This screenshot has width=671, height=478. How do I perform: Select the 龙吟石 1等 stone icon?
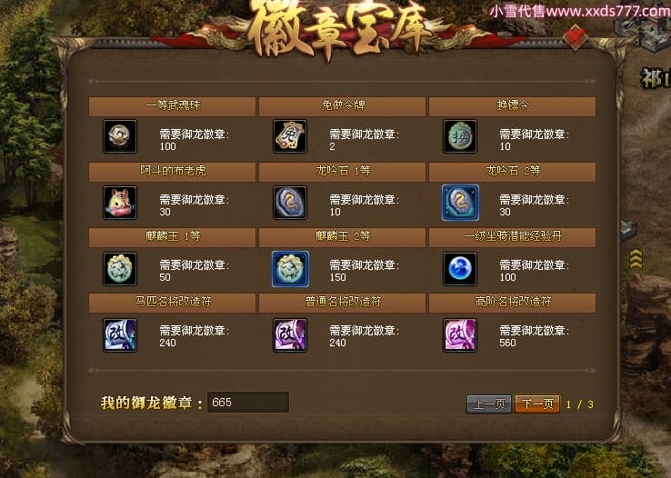coord(290,203)
